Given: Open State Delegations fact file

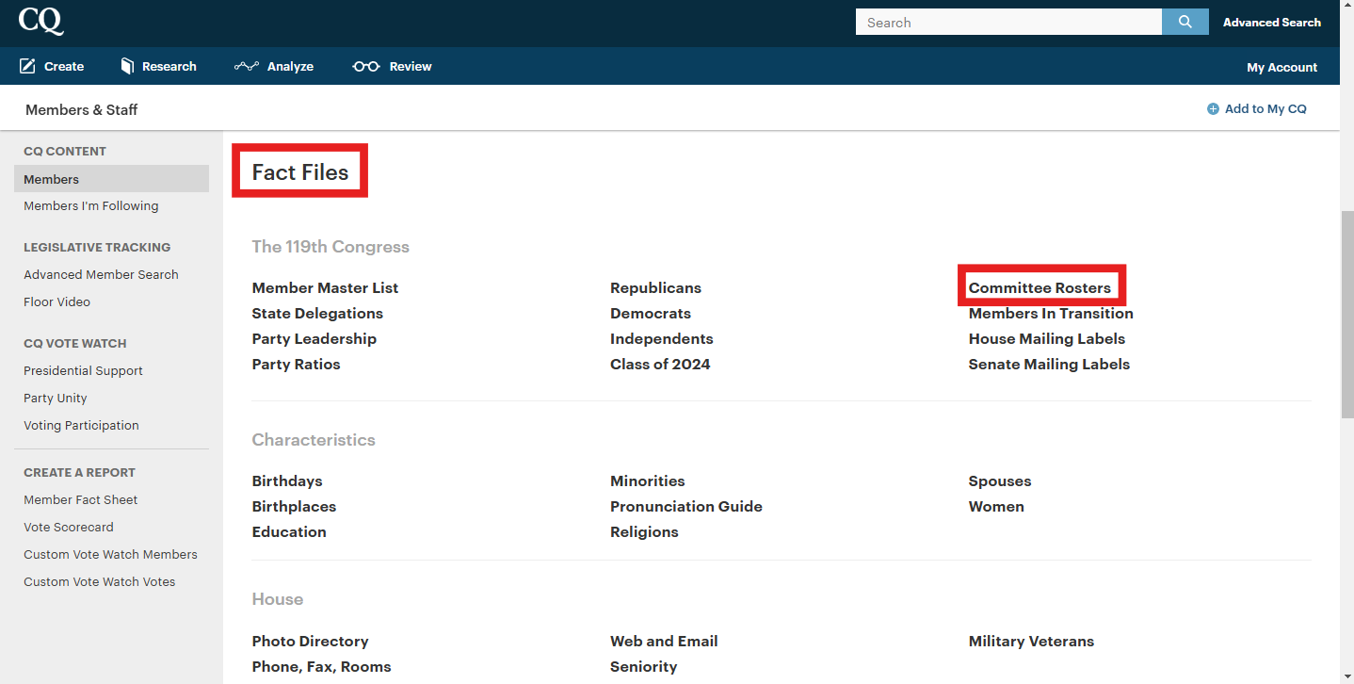Looking at the screenshot, I should 317,313.
